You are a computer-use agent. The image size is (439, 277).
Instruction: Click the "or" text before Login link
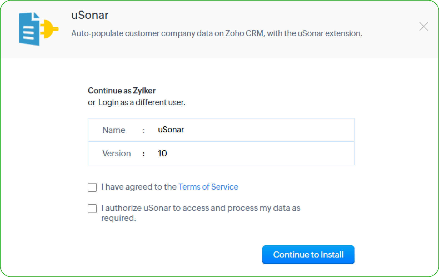91,102
